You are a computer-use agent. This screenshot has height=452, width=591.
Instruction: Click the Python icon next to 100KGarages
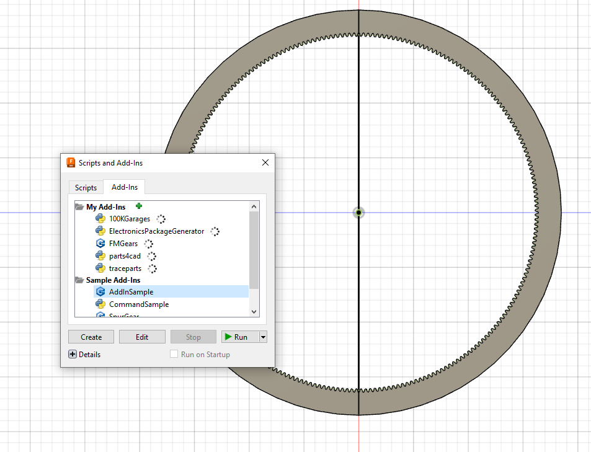point(100,219)
